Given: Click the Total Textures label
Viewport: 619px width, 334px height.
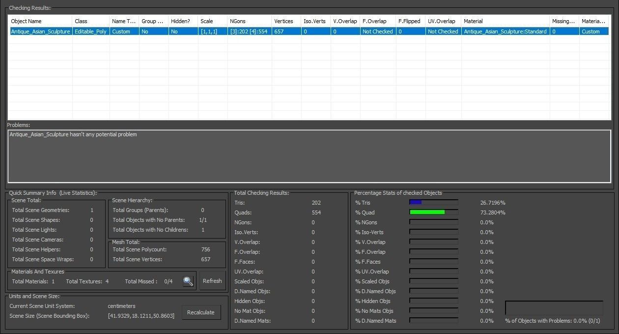Looking at the screenshot, I should pos(84,281).
